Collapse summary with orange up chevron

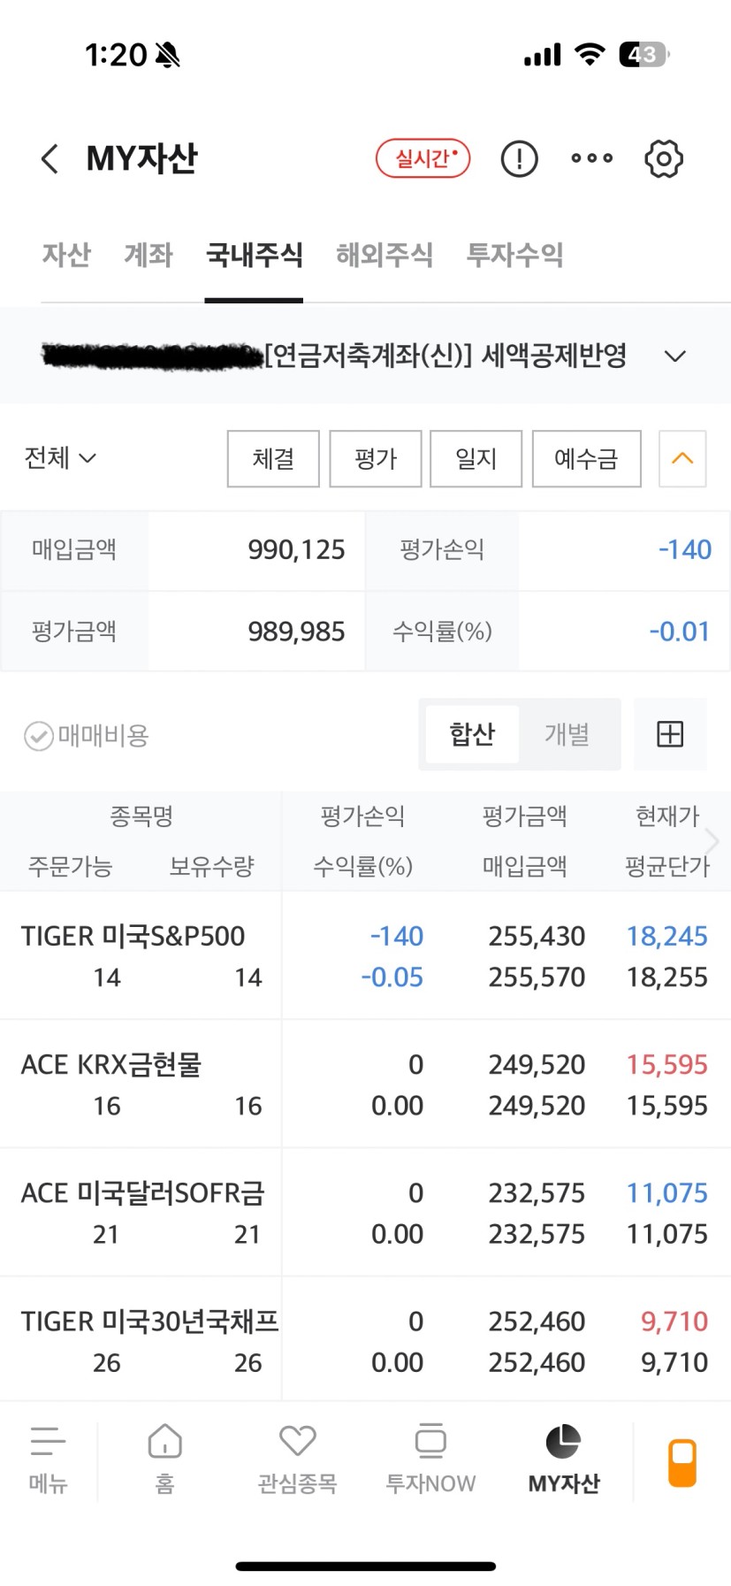(682, 458)
